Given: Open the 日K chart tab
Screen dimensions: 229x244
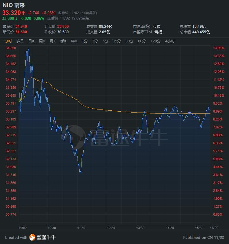Looking at the screenshot, I should tap(31, 41).
